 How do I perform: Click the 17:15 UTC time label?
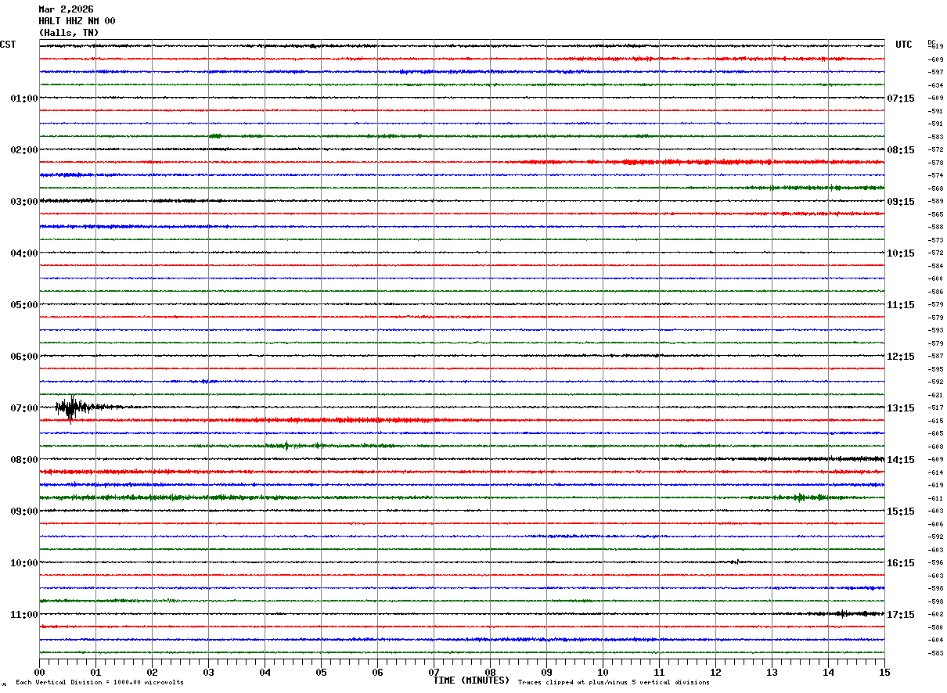[x=900, y=615]
